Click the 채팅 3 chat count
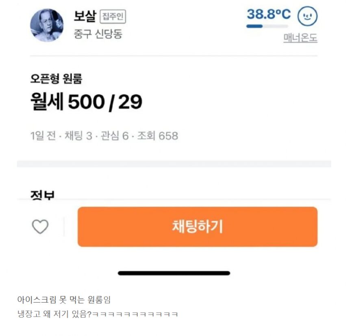This screenshot has width=347, height=336. 78,136
